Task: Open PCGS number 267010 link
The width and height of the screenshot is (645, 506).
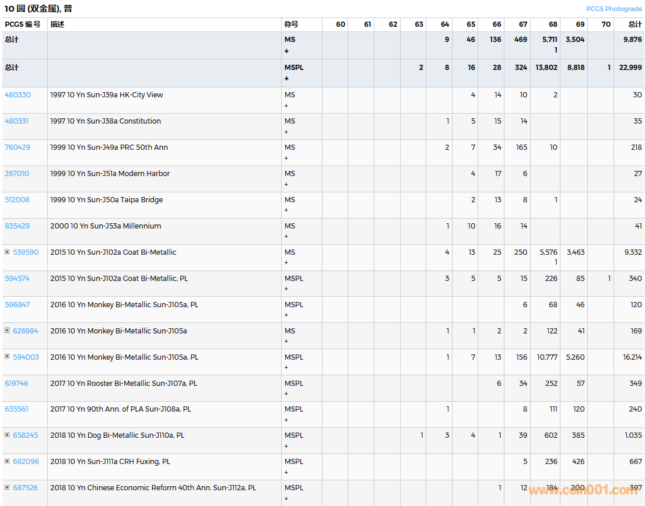Action: click(x=17, y=174)
